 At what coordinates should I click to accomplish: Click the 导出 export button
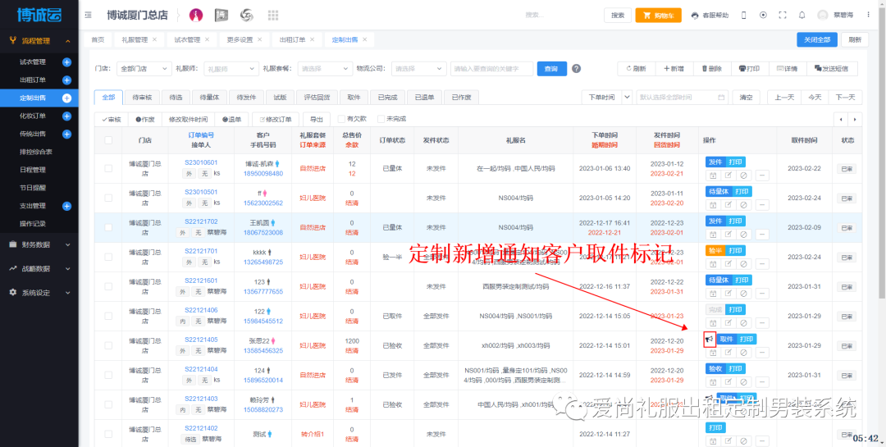[317, 119]
